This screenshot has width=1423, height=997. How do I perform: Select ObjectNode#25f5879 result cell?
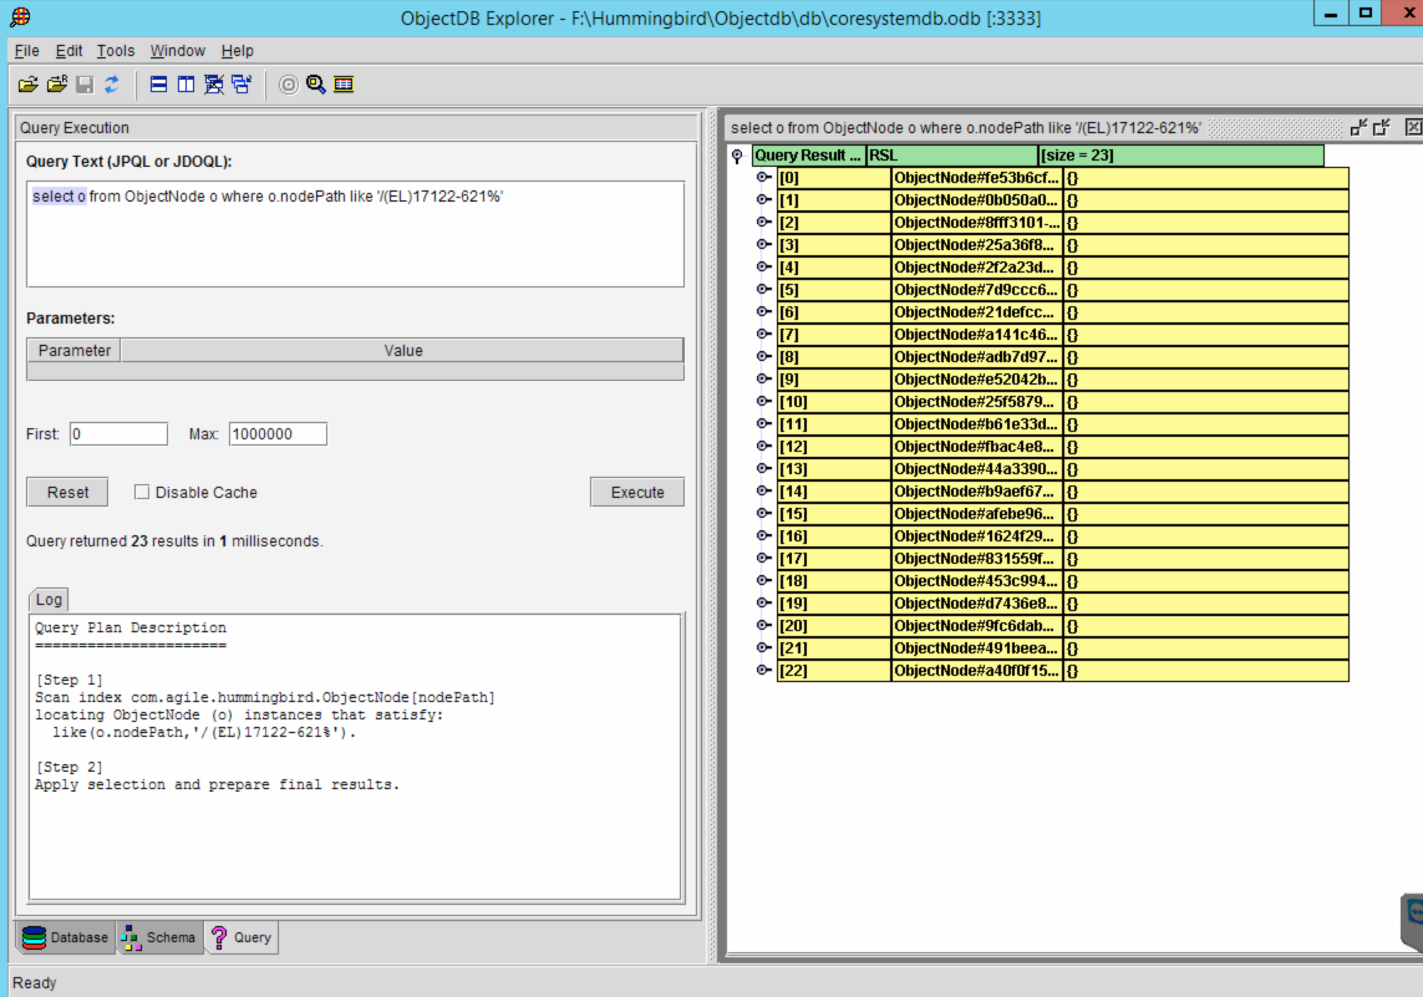point(976,402)
